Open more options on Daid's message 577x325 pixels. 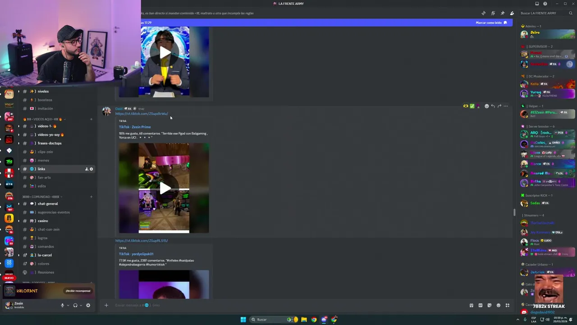(505, 106)
